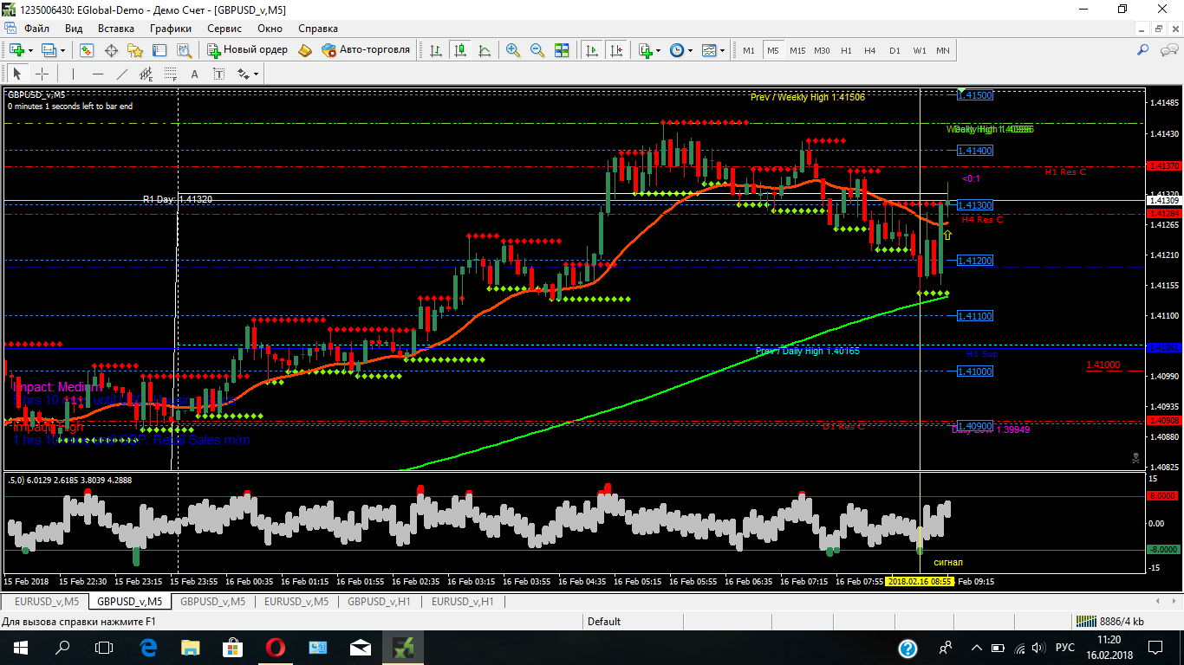The width and height of the screenshot is (1184, 665).
Task: Tile chart windows icon
Action: 562,50
